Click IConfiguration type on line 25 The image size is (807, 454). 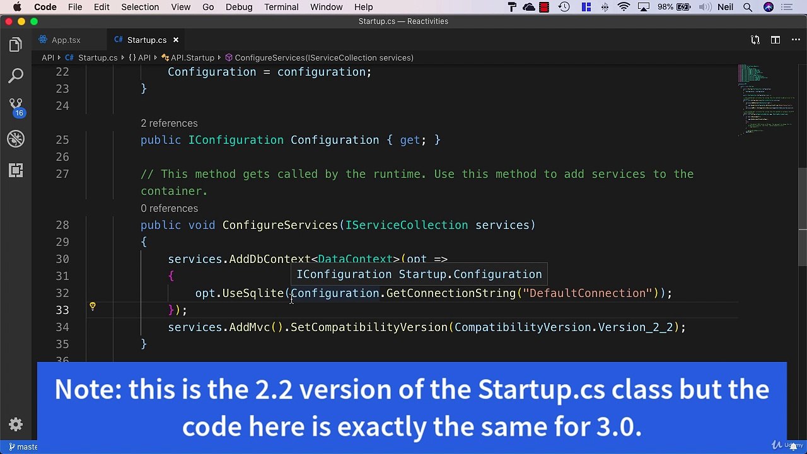236,140
